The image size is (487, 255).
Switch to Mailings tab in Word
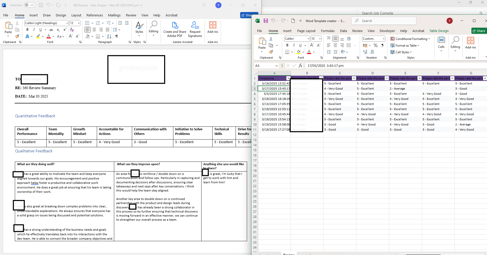point(114,15)
